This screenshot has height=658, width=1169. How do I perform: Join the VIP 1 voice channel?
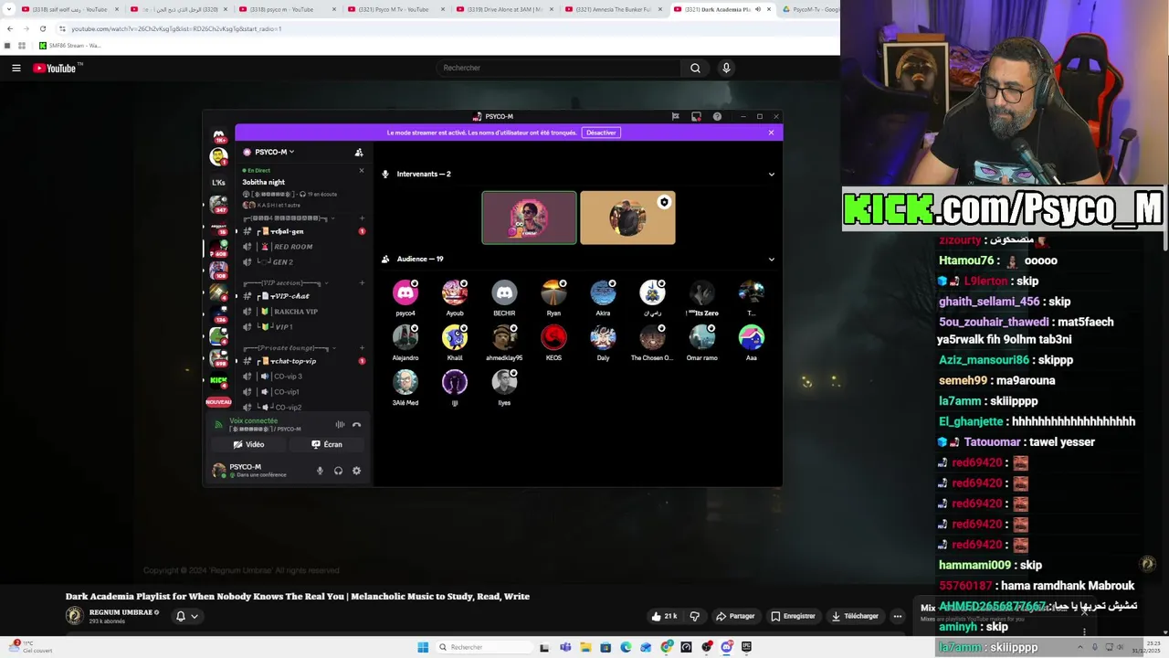click(x=303, y=326)
